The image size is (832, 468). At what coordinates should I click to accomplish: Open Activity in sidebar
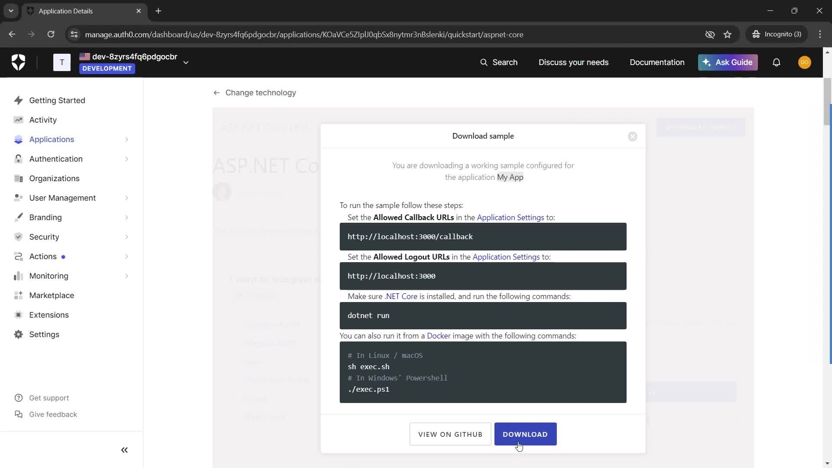[43, 120]
